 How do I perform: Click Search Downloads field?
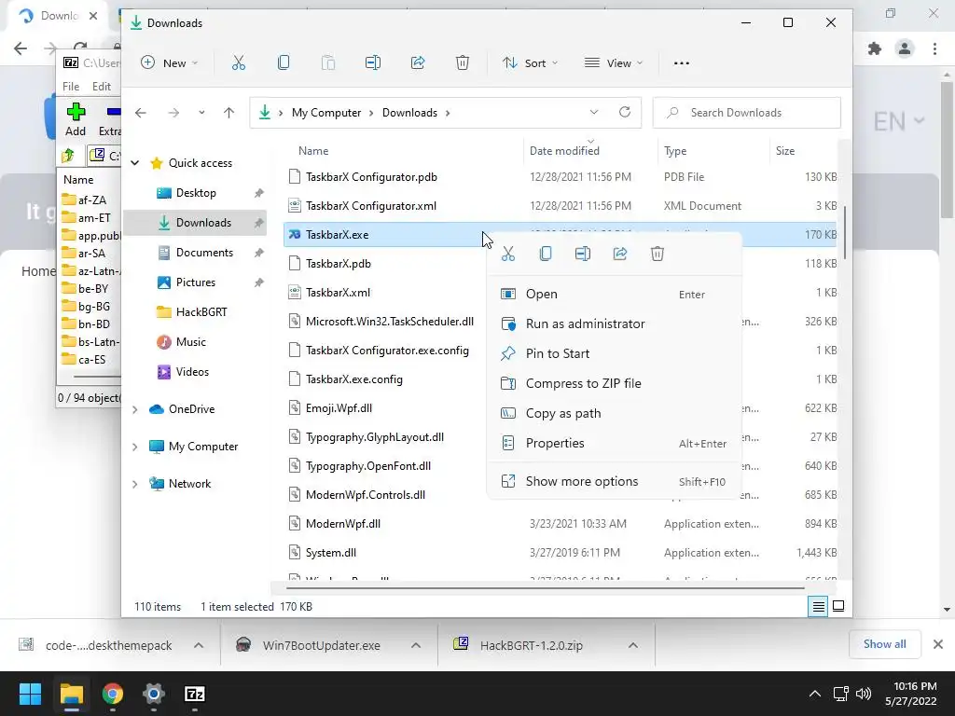(x=747, y=113)
